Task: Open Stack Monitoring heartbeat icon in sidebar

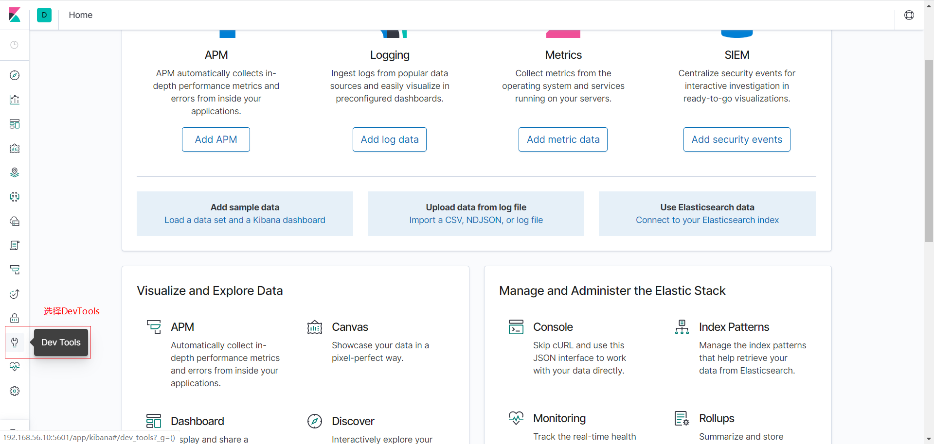Action: 15,367
